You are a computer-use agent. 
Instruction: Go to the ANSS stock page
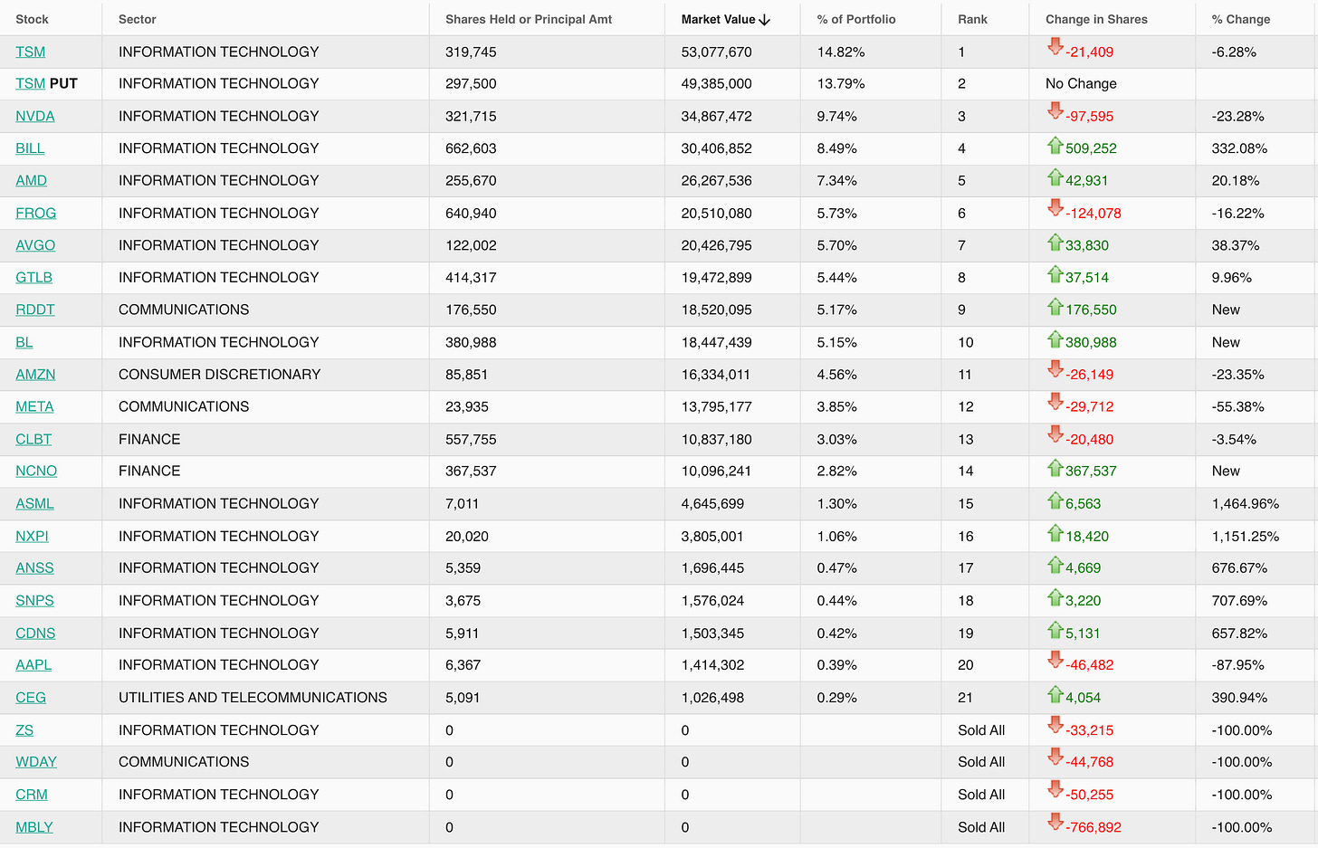[34, 567]
